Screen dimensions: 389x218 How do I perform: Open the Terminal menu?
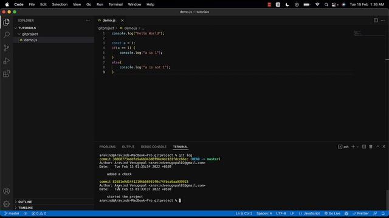click(x=115, y=4)
